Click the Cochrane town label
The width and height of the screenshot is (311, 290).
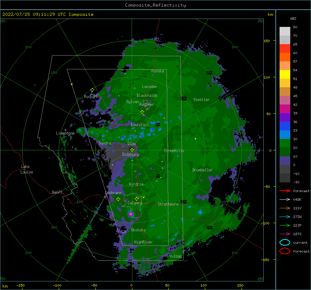[113, 193]
